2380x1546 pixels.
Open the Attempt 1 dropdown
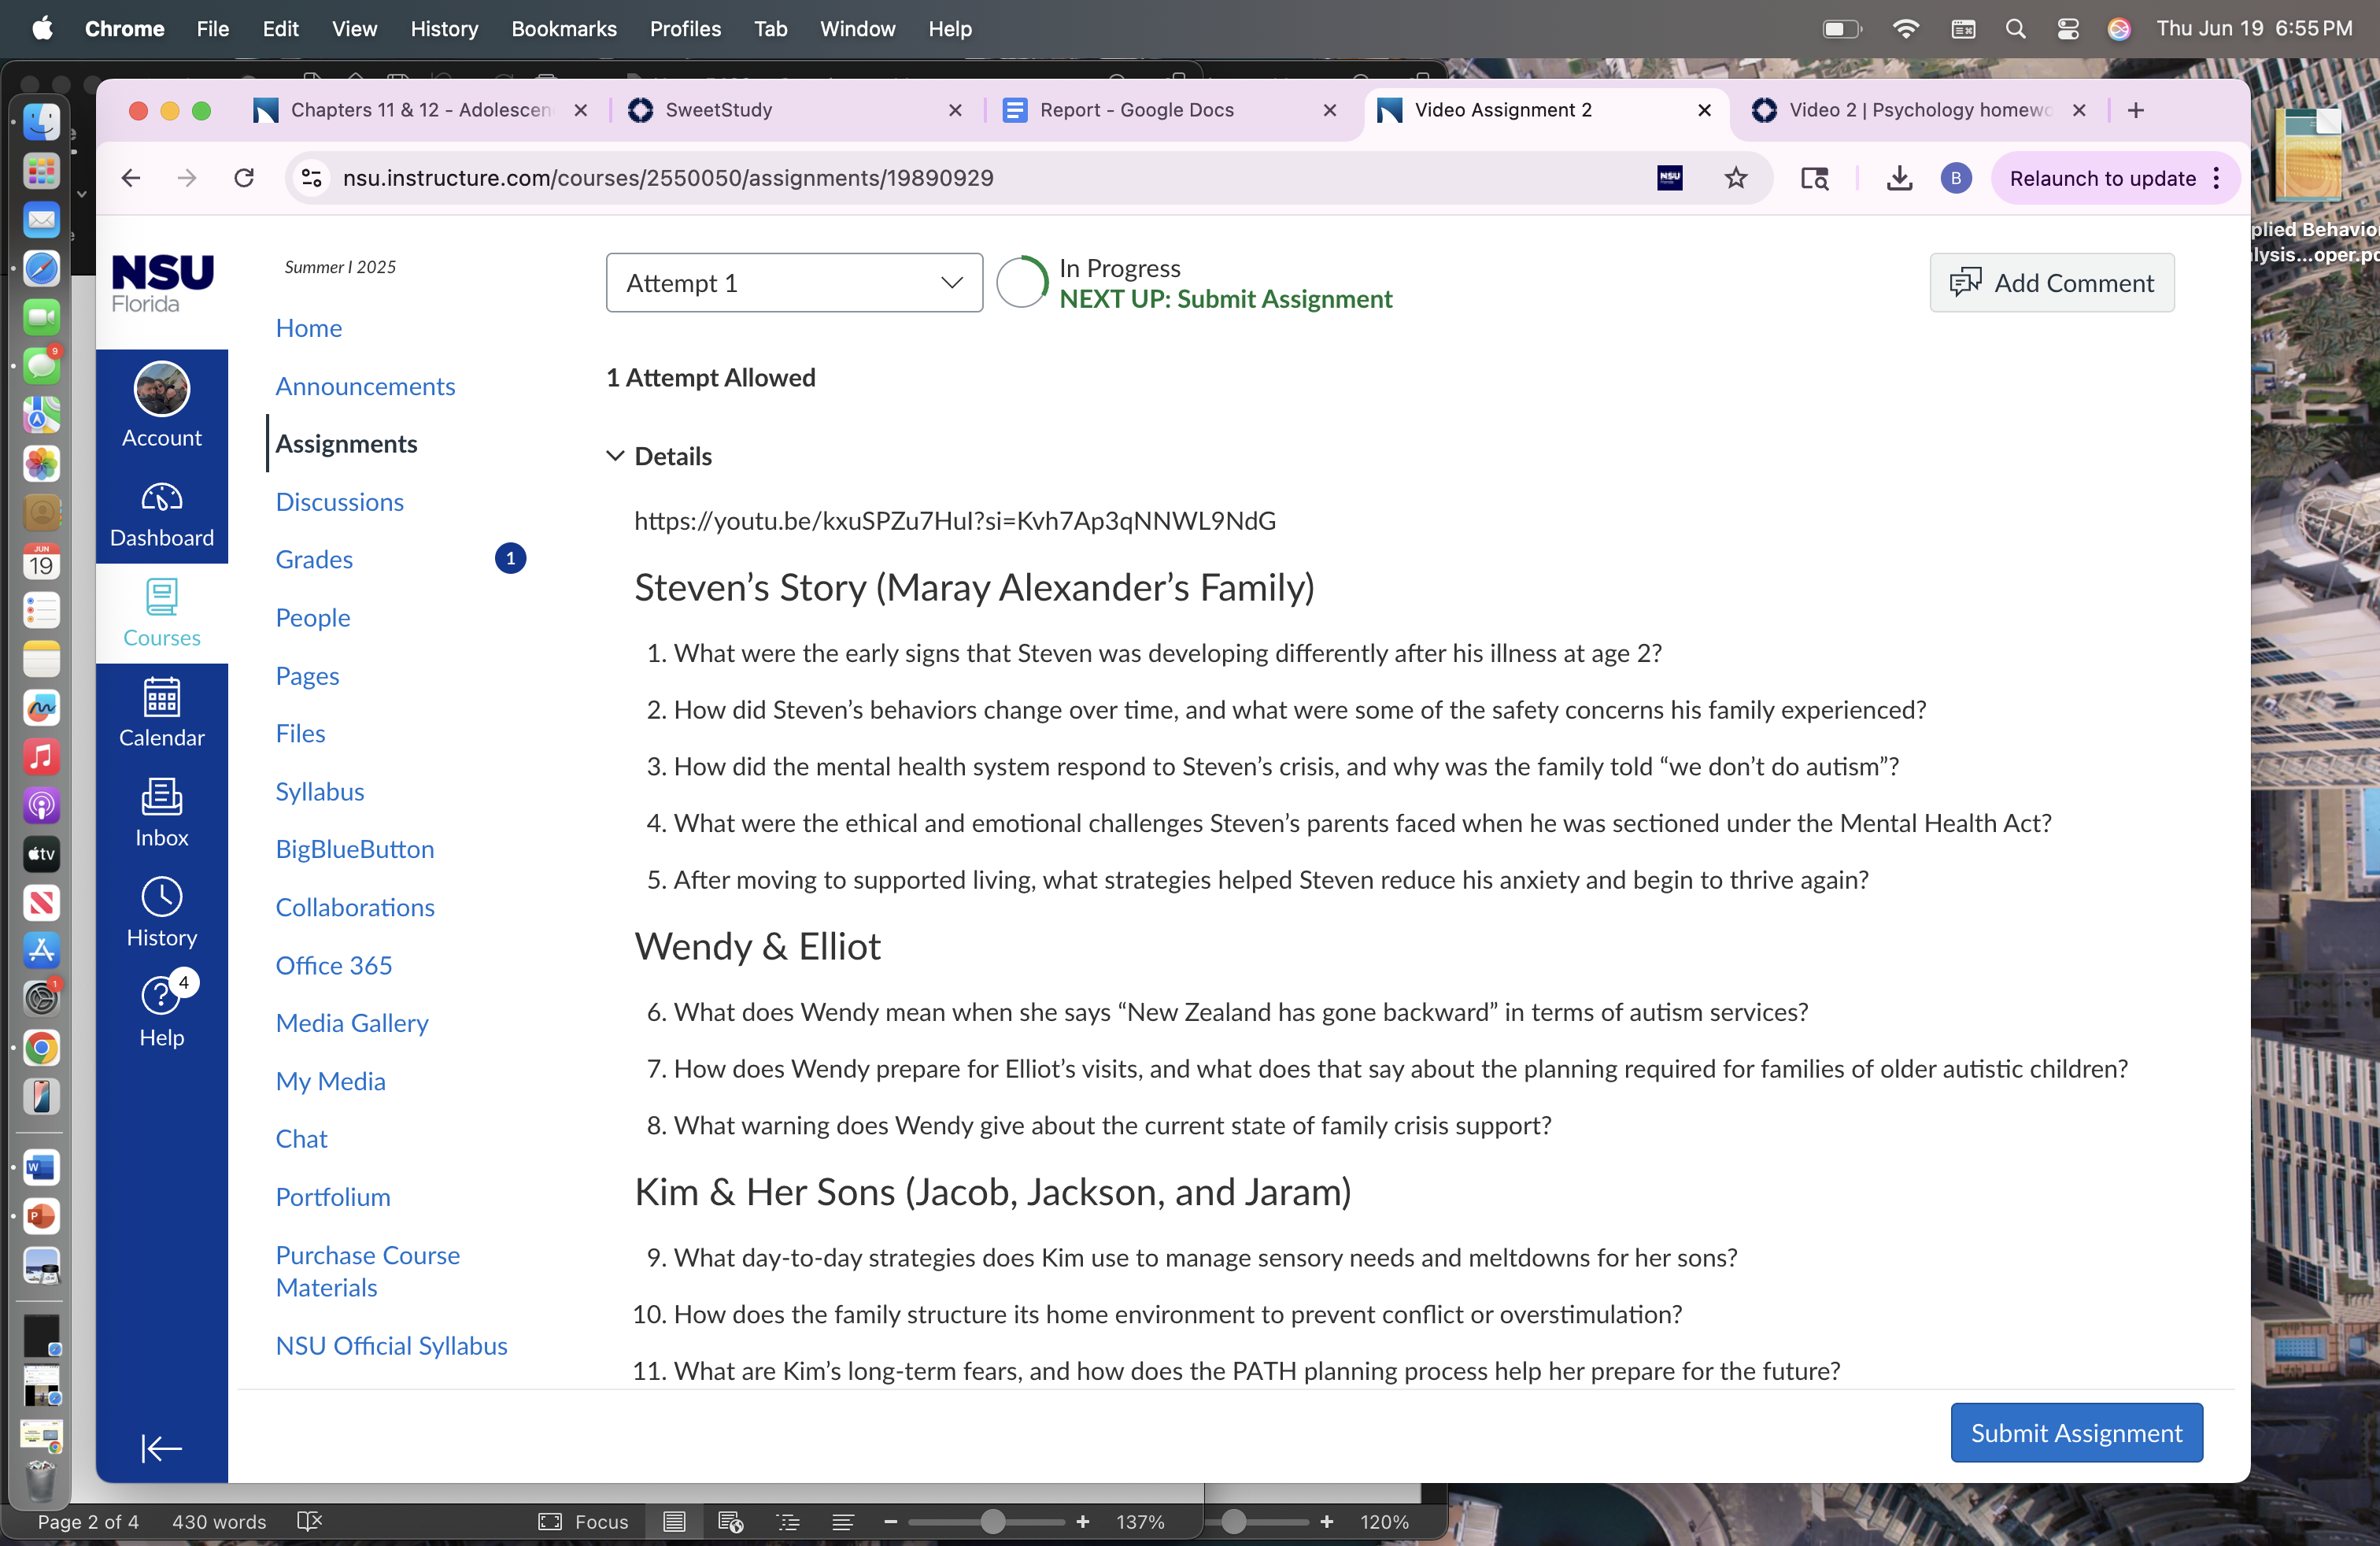[x=794, y=283]
